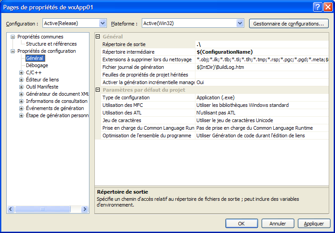Click Utiliser Génération de code durant value
This screenshot has width=335, height=233.
pos(262,136)
